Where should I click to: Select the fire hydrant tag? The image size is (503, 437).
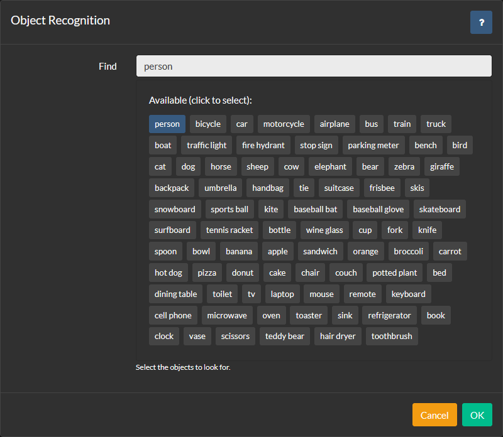pyautogui.click(x=263, y=145)
